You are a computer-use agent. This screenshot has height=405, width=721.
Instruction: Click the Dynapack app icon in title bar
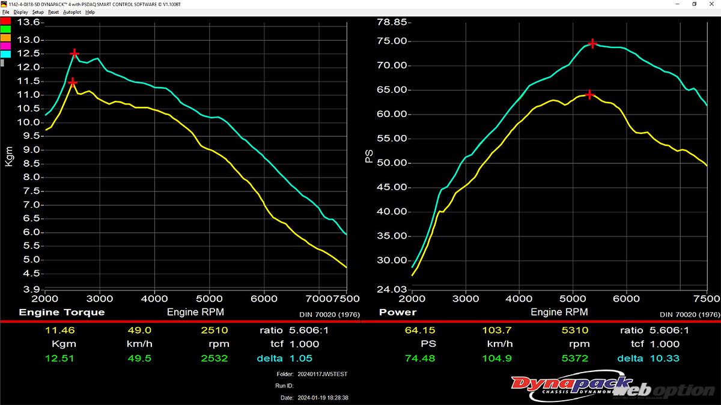tap(4, 4)
